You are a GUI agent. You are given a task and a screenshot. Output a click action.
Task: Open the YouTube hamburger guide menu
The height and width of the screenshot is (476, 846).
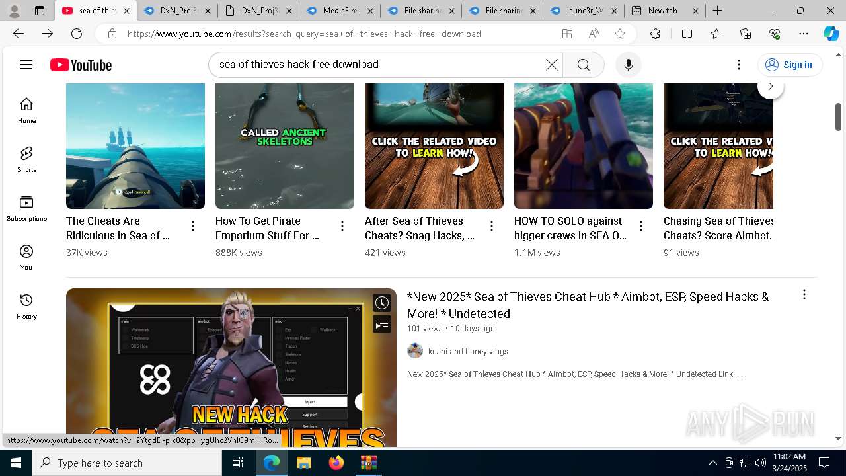click(x=26, y=64)
